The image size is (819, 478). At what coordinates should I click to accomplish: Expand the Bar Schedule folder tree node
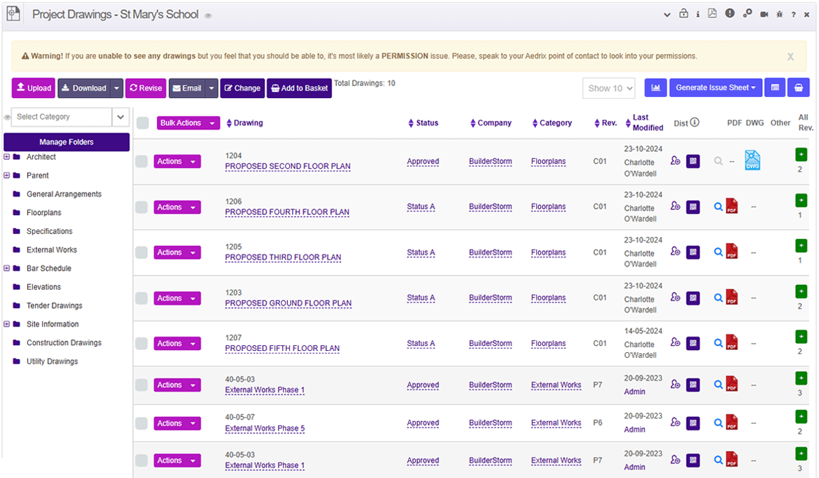tap(7, 269)
